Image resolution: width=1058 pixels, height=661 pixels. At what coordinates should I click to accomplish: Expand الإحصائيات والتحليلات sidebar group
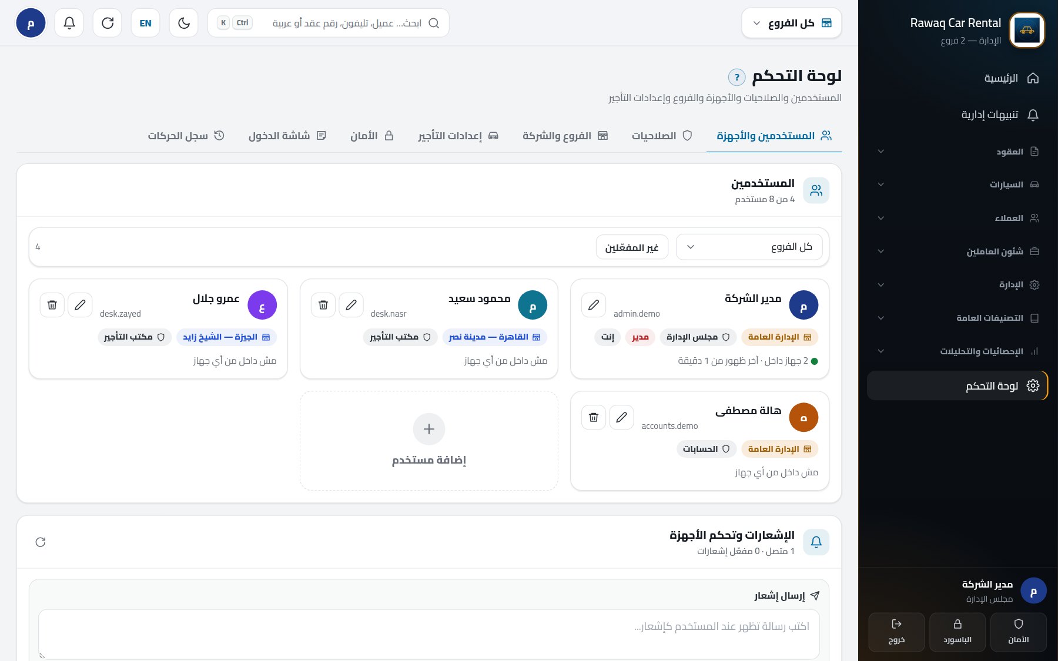[958, 351]
